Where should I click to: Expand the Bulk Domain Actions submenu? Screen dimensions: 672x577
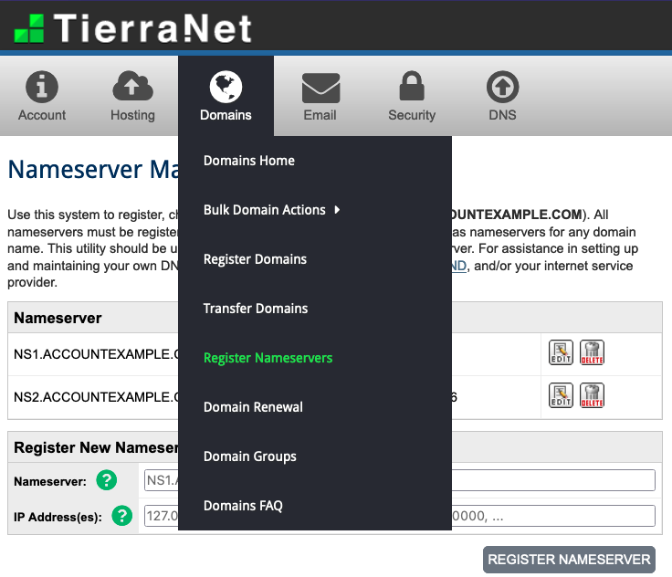click(x=272, y=210)
